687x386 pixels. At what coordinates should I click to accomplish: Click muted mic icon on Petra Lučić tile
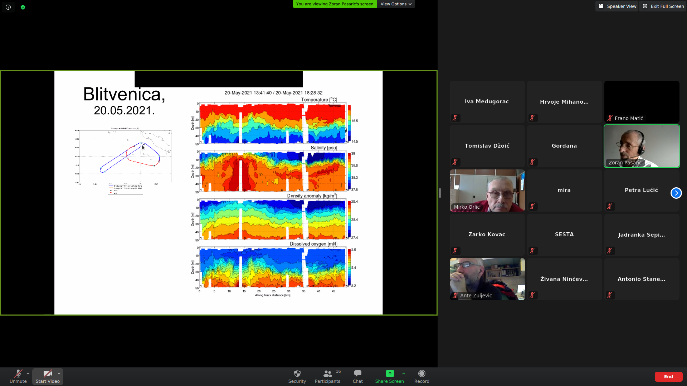pos(610,206)
